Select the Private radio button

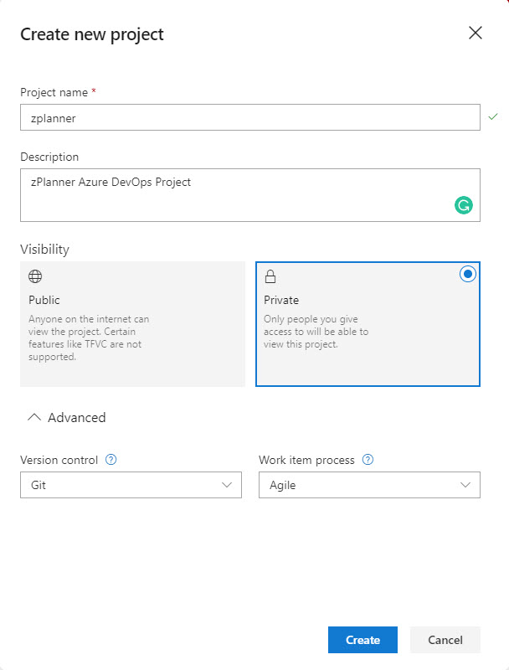[468, 274]
